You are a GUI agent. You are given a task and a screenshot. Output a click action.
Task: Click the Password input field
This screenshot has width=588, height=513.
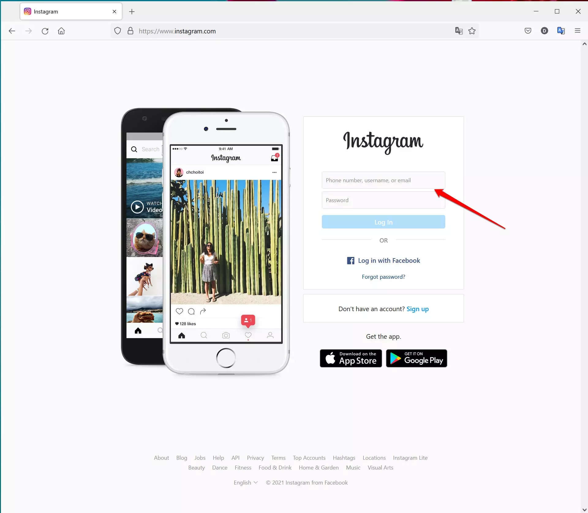383,200
